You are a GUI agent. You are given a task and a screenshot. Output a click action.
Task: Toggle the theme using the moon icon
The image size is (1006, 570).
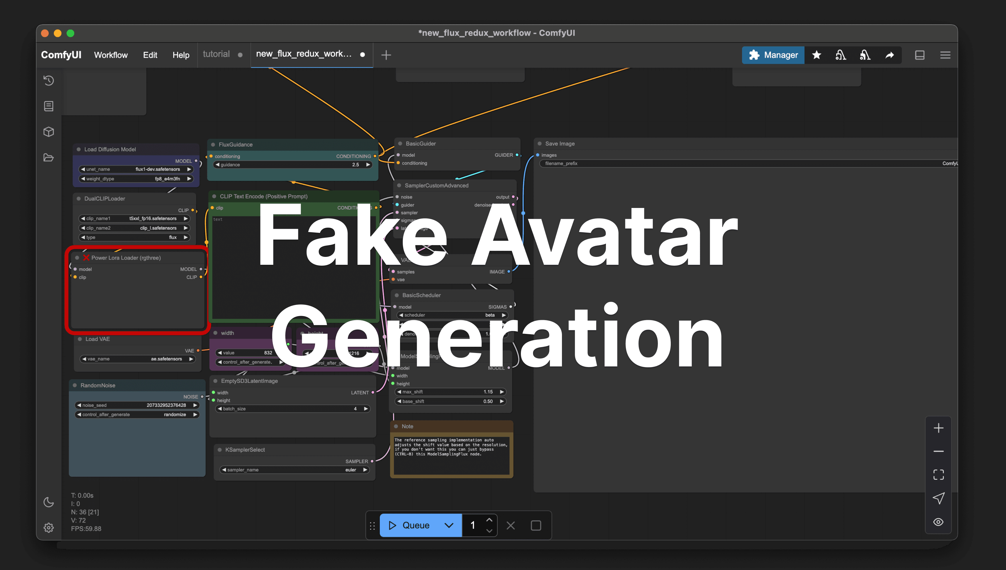[49, 502]
